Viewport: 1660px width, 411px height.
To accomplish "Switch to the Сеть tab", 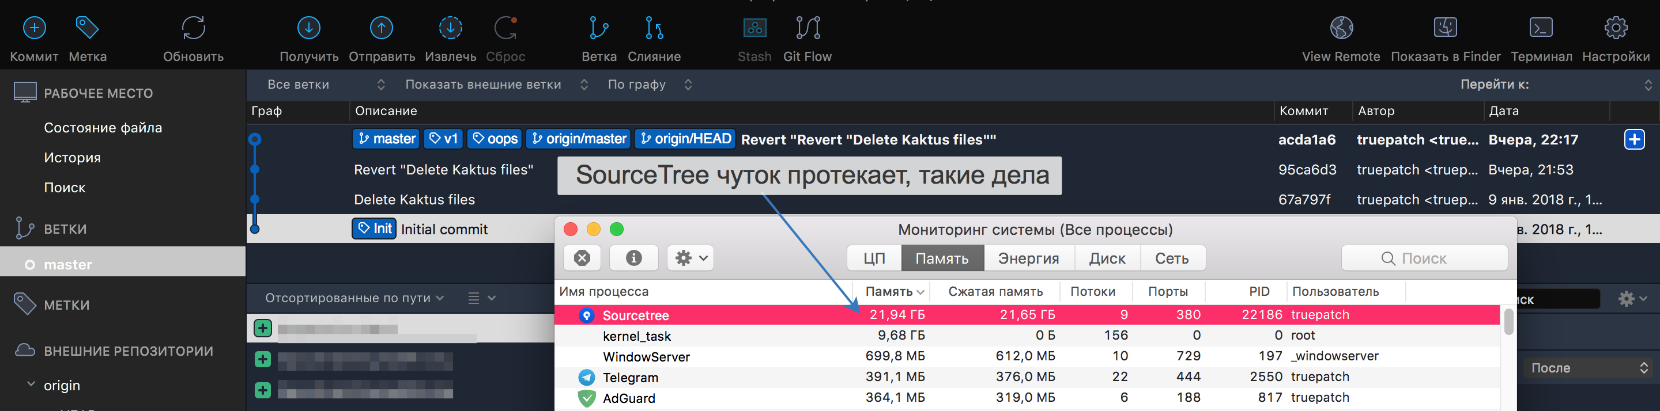I will (1172, 258).
